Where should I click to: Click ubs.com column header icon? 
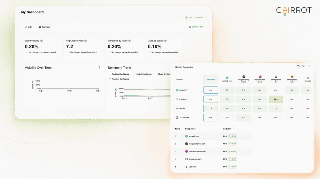[x=308, y=78]
